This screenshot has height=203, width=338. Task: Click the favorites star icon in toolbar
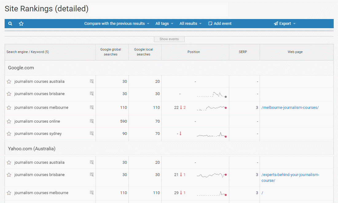point(21,24)
